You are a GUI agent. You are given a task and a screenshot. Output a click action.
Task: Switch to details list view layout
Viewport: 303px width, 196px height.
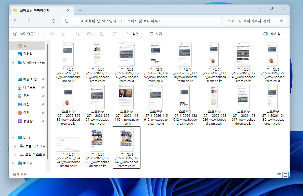point(279,174)
